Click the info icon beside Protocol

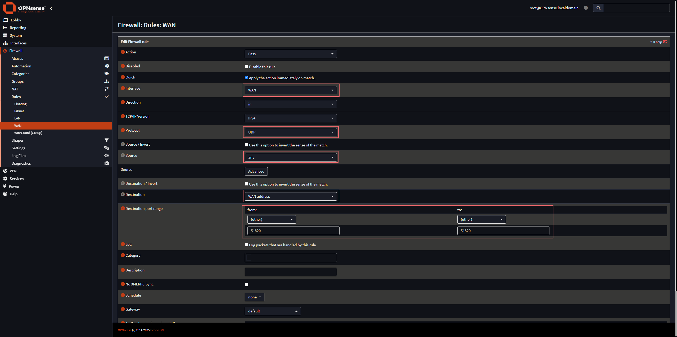123,130
